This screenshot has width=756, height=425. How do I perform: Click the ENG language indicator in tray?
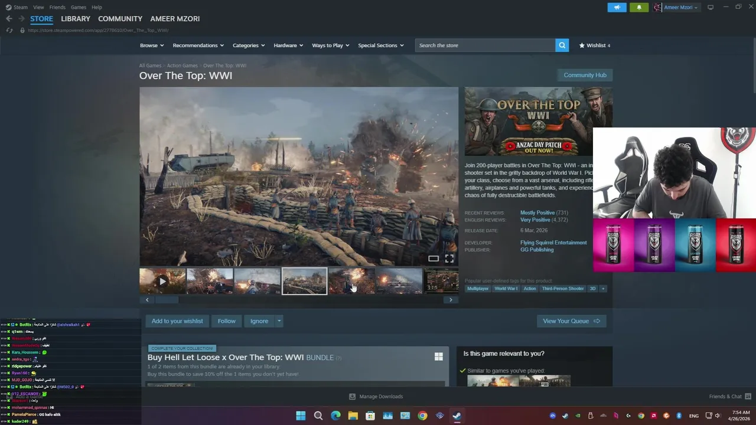pyautogui.click(x=694, y=416)
